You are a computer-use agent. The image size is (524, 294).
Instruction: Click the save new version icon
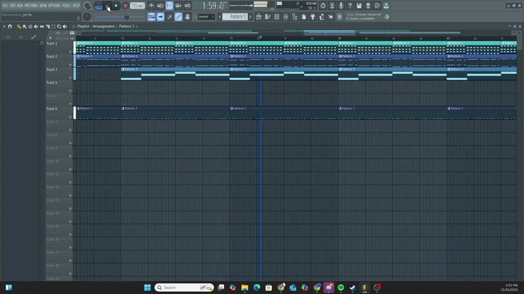tap(368, 6)
